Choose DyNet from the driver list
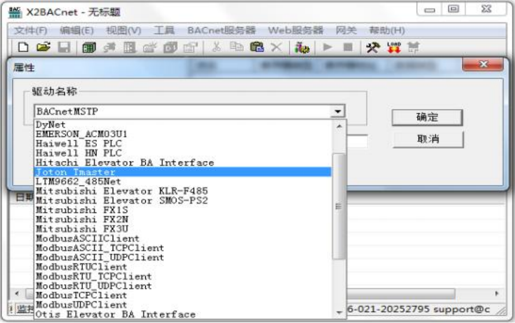 182,125
